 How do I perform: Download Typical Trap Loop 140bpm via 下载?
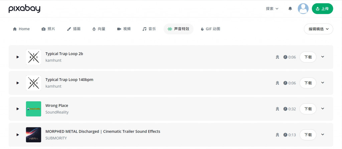308,83
